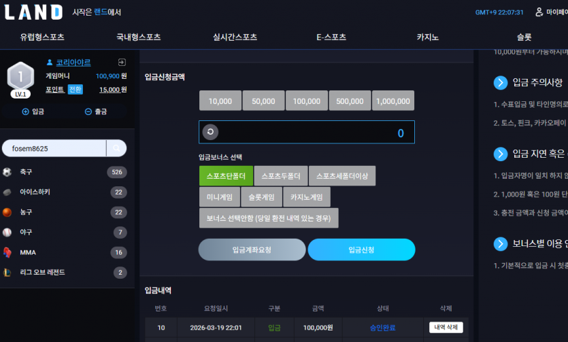The image size is (568, 342).
Task: Reset the deposit amount with the refresh icon
Action: (210, 132)
